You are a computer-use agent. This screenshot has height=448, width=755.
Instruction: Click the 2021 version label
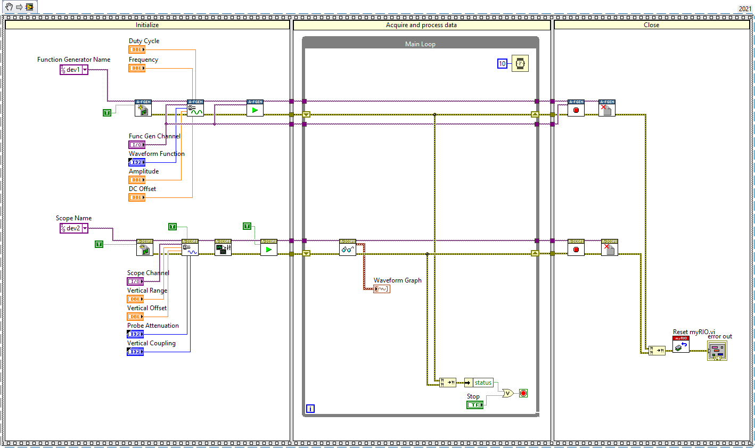coord(745,9)
